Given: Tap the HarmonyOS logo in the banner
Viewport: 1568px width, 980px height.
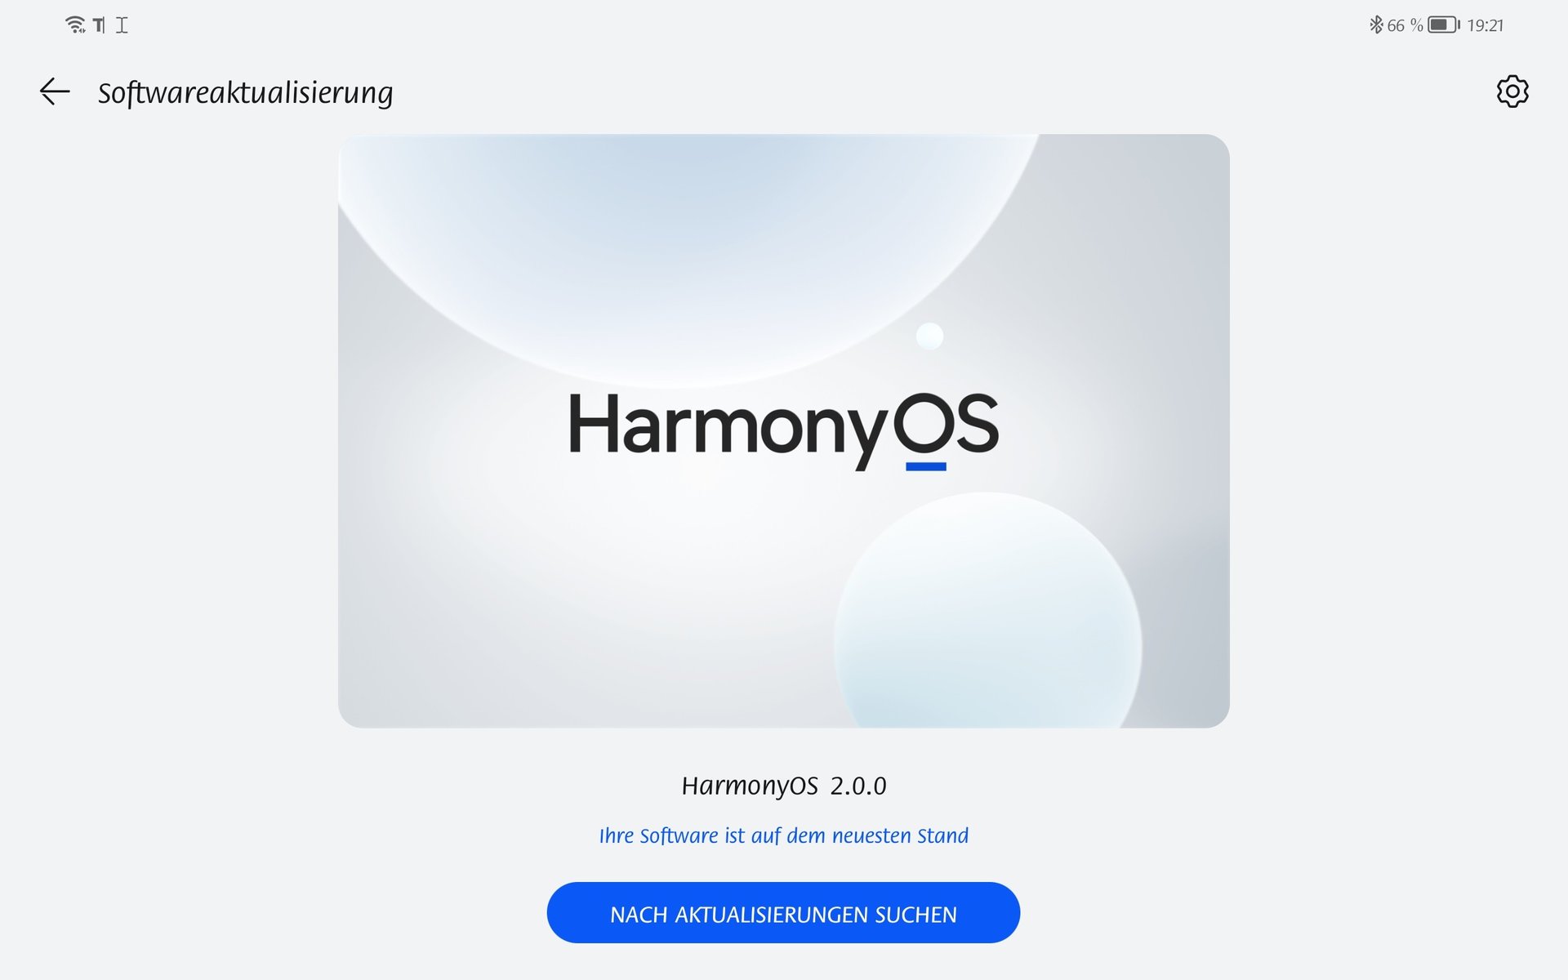Looking at the screenshot, I should point(783,430).
